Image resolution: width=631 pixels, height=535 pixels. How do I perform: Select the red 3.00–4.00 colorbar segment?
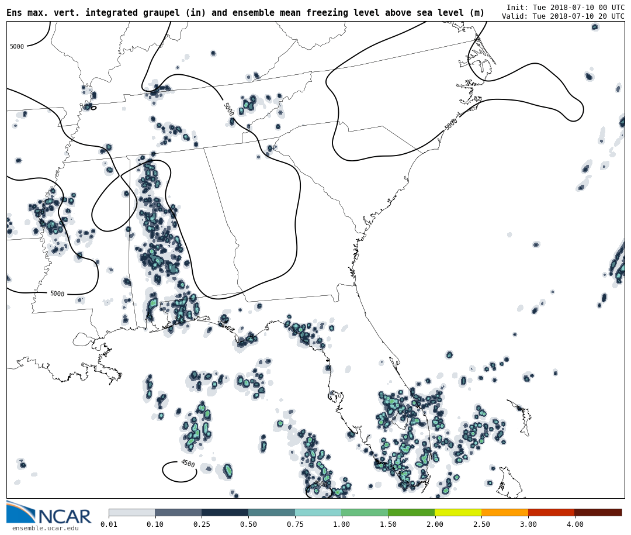[x=551, y=512]
